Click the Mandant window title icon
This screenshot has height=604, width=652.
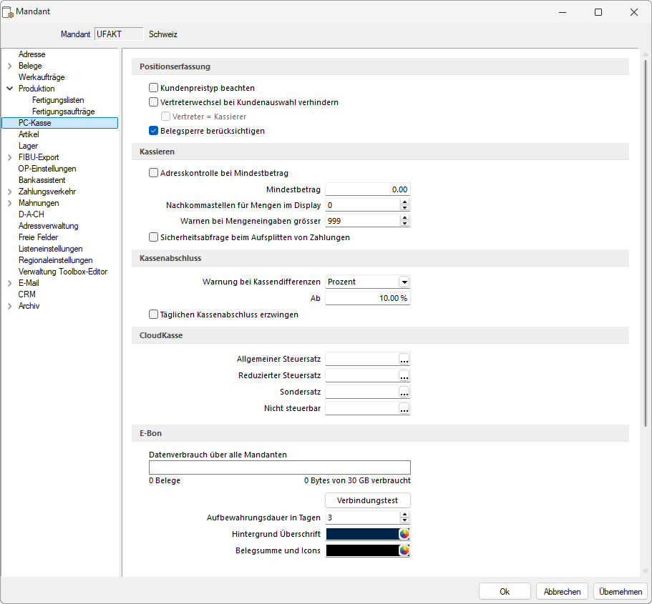click(8, 12)
